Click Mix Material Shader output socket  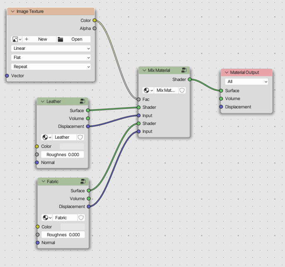click(189, 79)
